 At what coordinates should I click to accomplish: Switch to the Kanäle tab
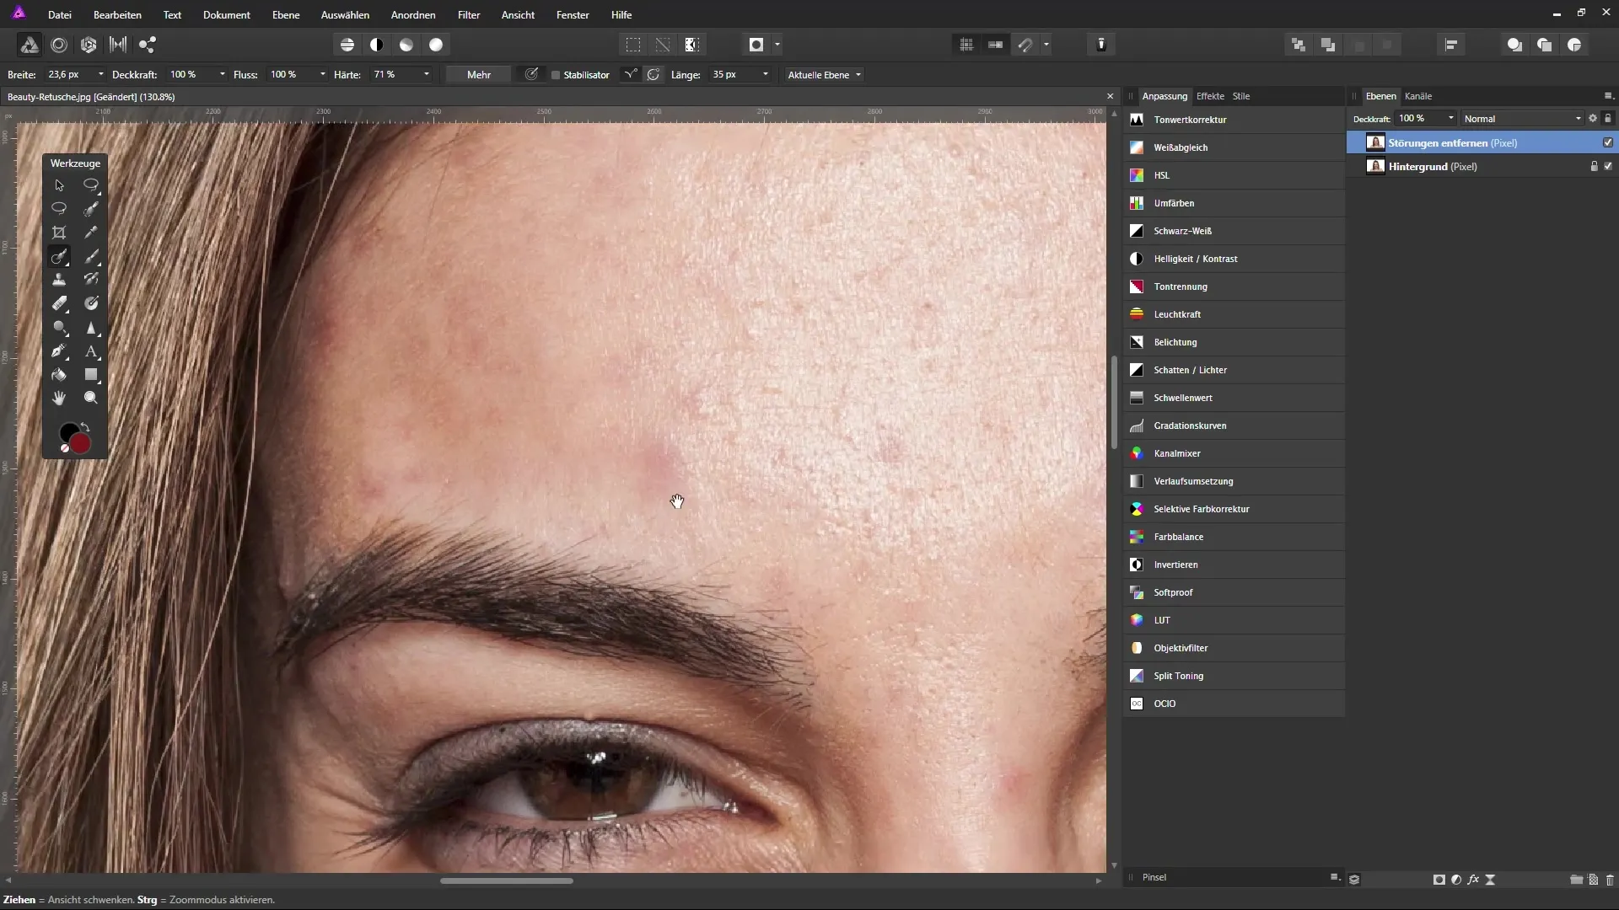(x=1418, y=96)
